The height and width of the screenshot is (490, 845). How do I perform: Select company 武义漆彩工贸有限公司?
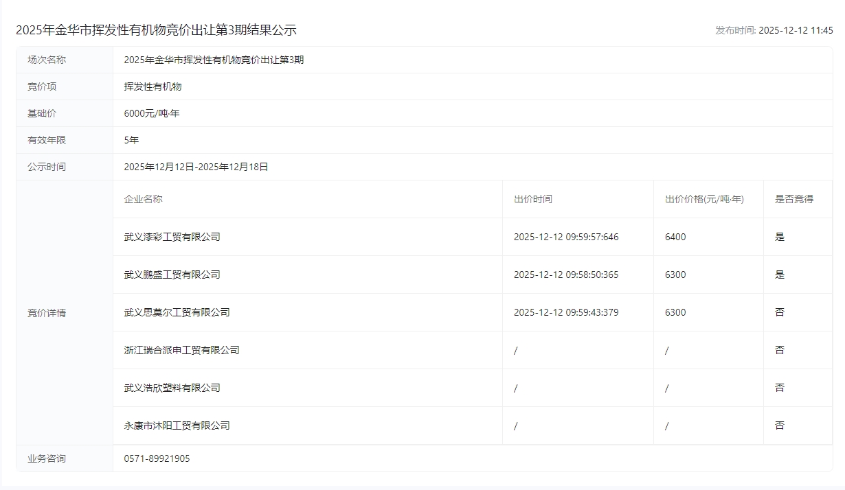[x=172, y=237]
